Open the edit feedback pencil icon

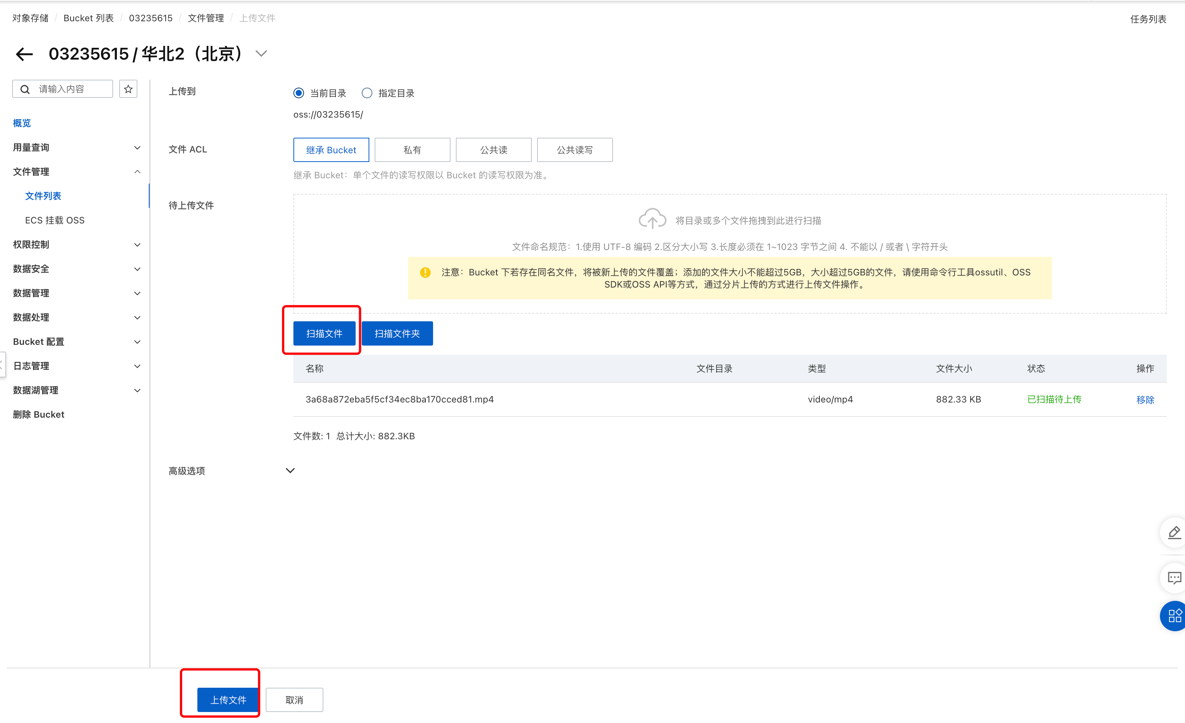(x=1174, y=532)
